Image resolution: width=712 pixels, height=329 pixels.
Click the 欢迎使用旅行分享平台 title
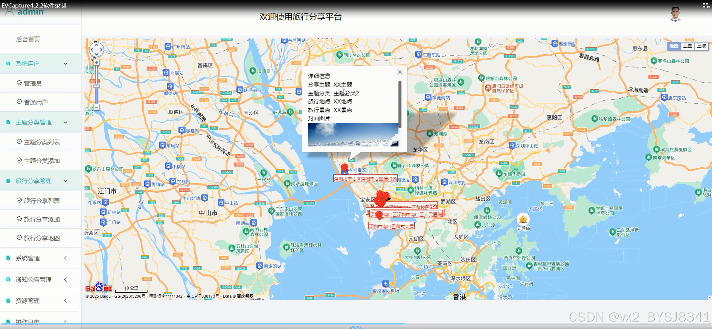(300, 17)
